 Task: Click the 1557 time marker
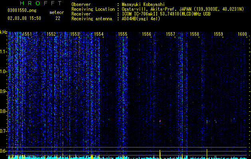point(170,34)
